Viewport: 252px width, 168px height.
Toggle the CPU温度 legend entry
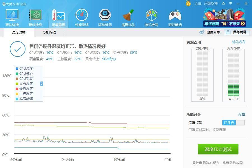tap(25, 68)
